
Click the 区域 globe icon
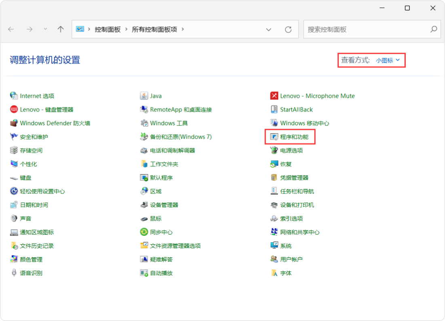click(x=144, y=191)
